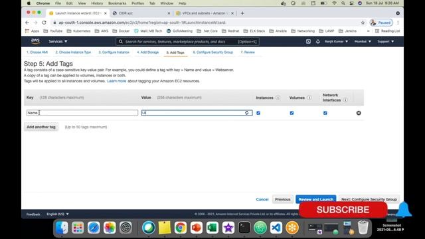Screen dimensions: 425x239
Task: Open the CloudShell icon in AWS header
Action: 308,41
